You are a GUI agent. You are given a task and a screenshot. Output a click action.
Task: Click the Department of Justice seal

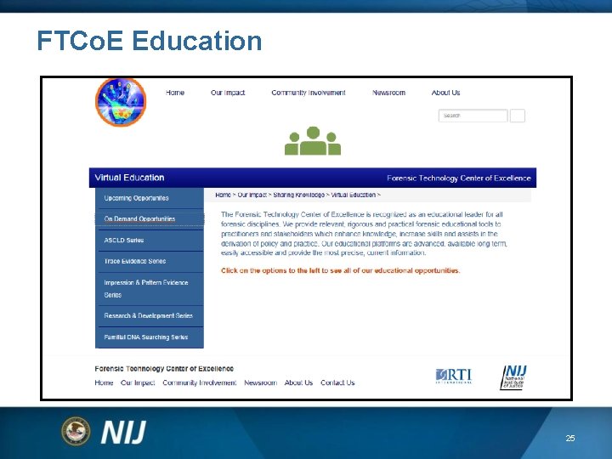76,431
